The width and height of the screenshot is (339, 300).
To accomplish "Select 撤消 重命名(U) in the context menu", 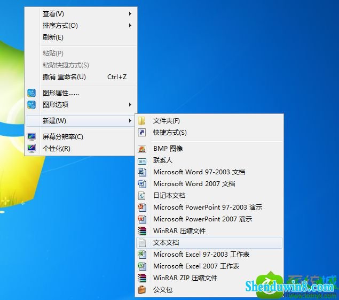I will (81, 77).
